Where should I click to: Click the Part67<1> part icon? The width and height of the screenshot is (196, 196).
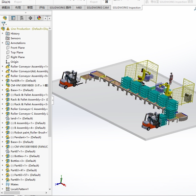tap(8, 151)
